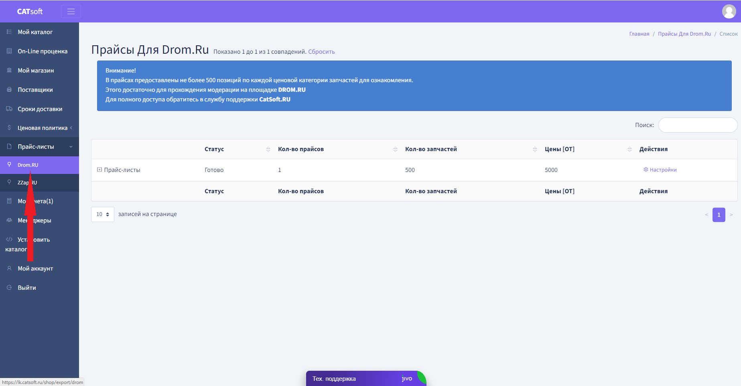Click the Поставщики sidebar icon
This screenshot has height=386, width=741.
9,90
